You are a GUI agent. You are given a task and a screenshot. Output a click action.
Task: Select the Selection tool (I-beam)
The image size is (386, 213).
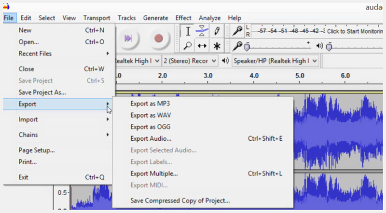tap(188, 31)
